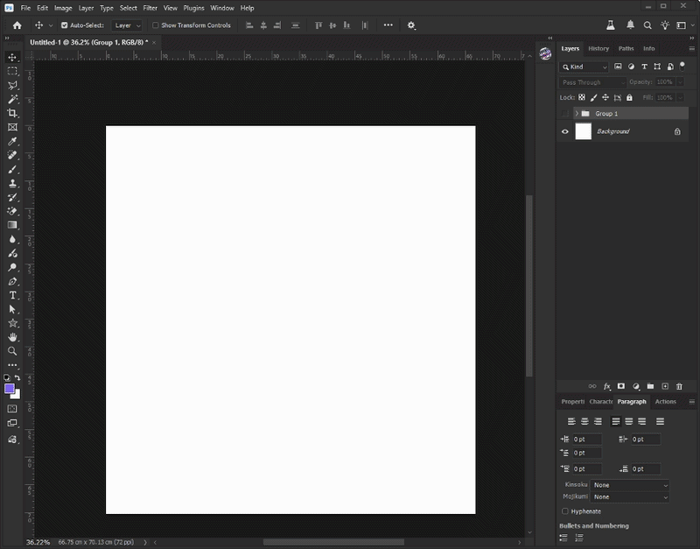Switch to the Actions tab

click(665, 402)
